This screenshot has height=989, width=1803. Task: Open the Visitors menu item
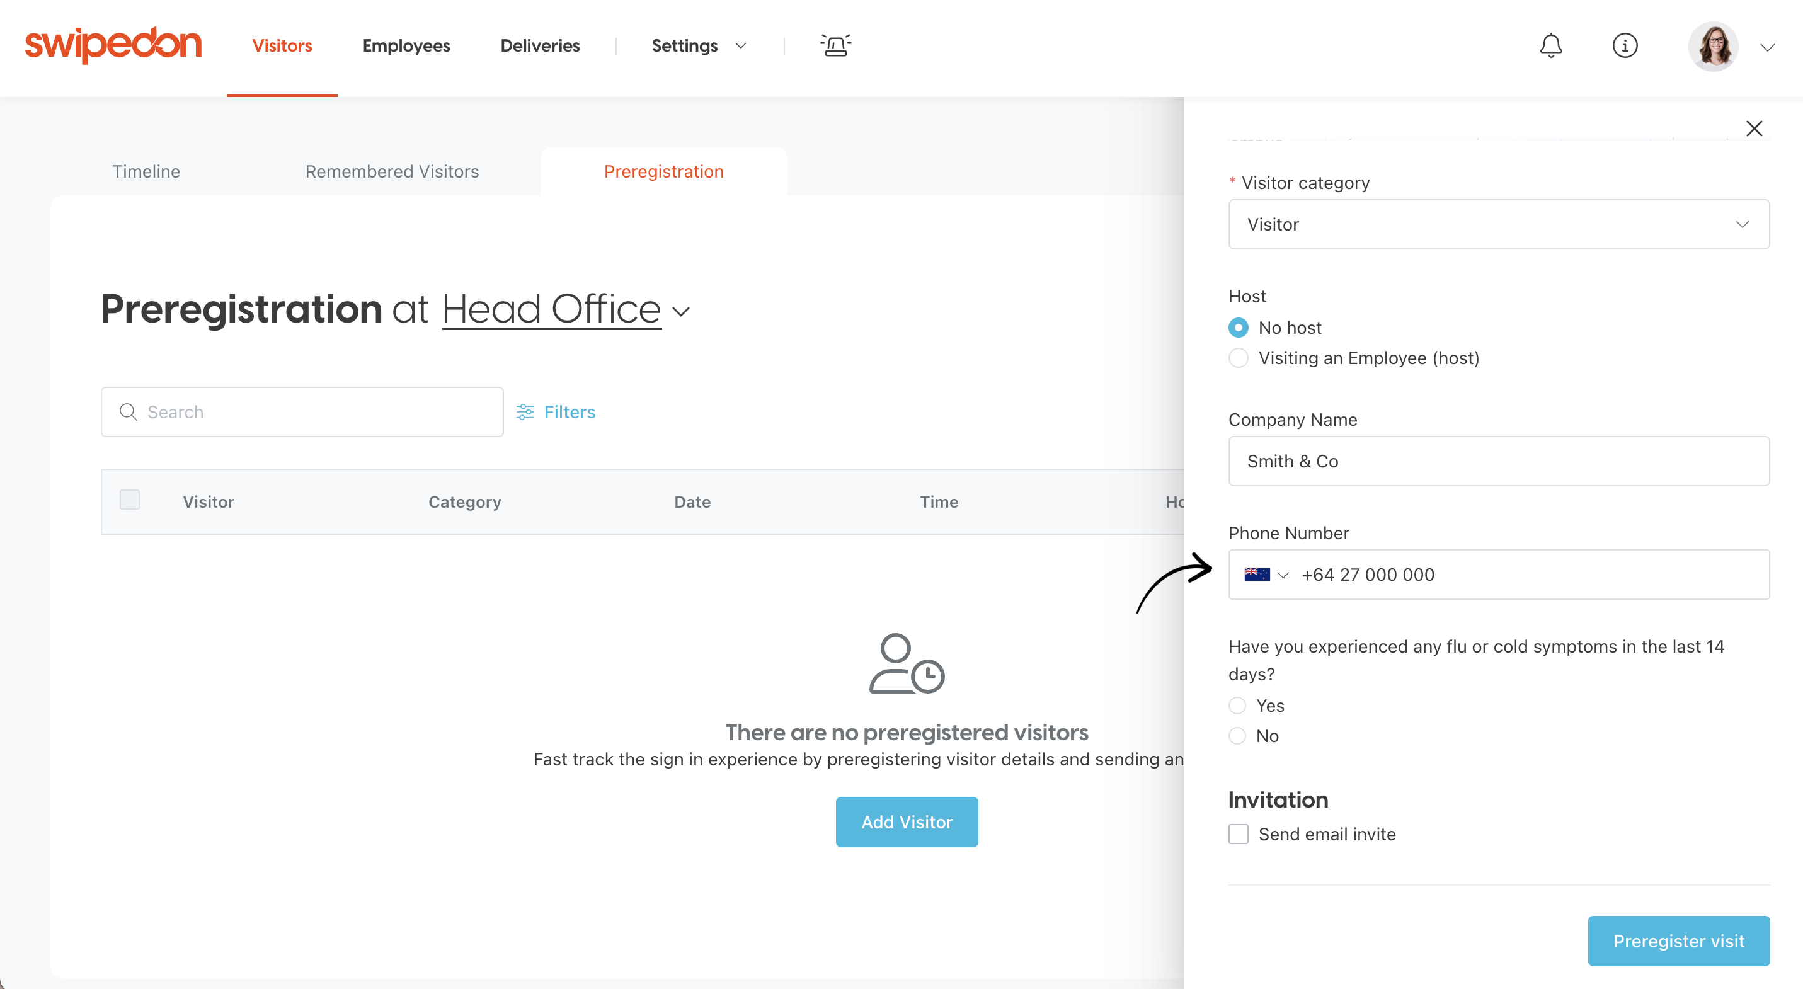[282, 45]
